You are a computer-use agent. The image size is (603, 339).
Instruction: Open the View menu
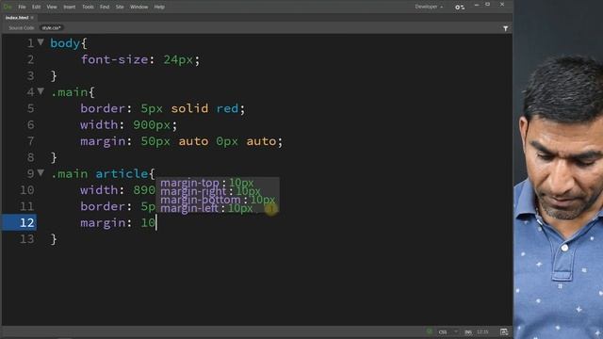pyautogui.click(x=52, y=7)
